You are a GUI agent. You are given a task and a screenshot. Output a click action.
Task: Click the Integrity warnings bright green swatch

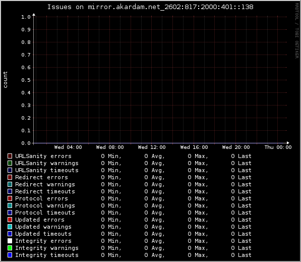[x=10, y=248]
